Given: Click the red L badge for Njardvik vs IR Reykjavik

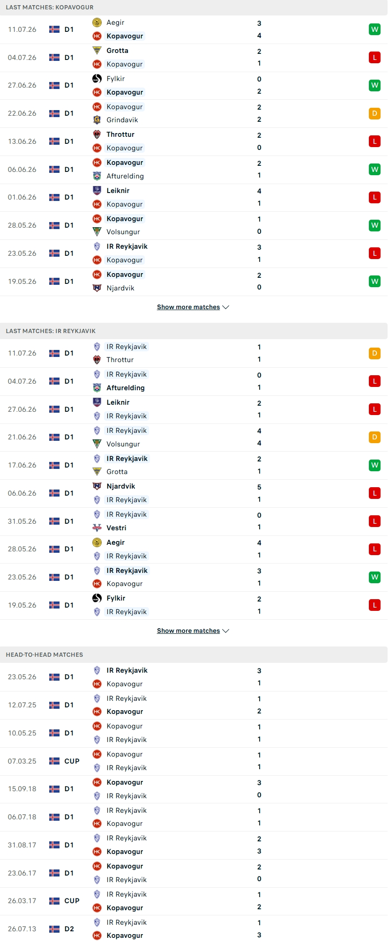Looking at the screenshot, I should tap(374, 493).
